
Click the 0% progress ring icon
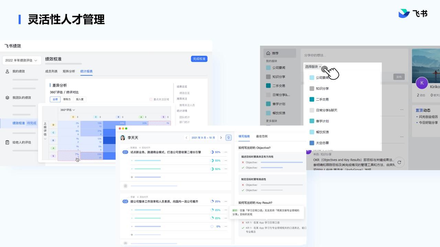coord(212,226)
